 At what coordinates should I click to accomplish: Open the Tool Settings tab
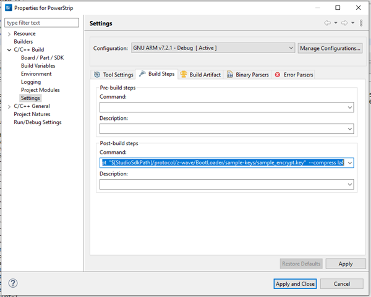(114, 75)
